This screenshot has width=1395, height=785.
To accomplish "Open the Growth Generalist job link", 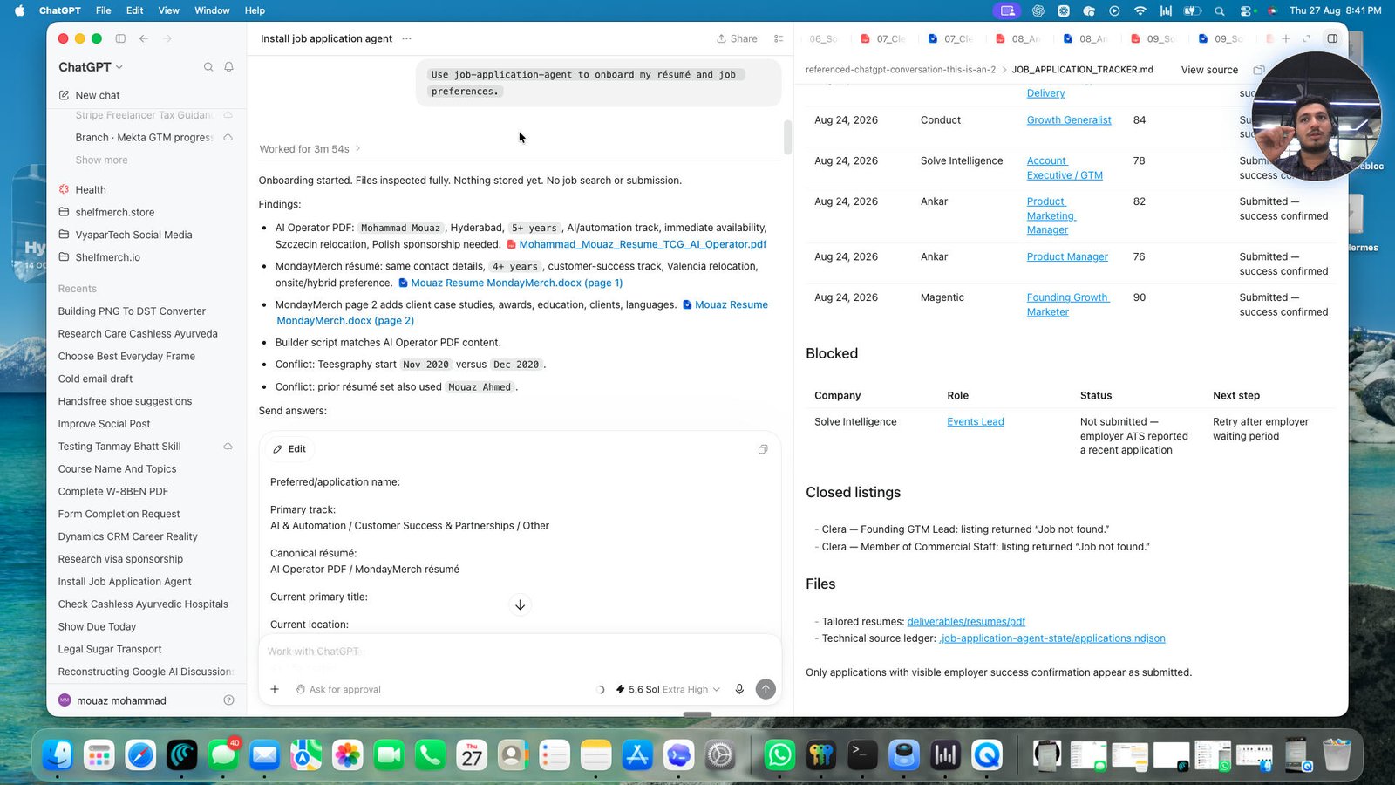I will [x=1069, y=120].
